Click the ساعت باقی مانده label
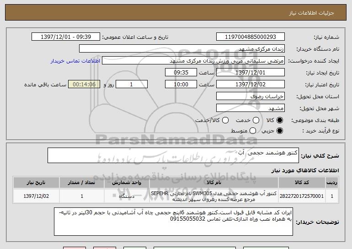Viewport: 352px width, 249px height. tap(45, 85)
